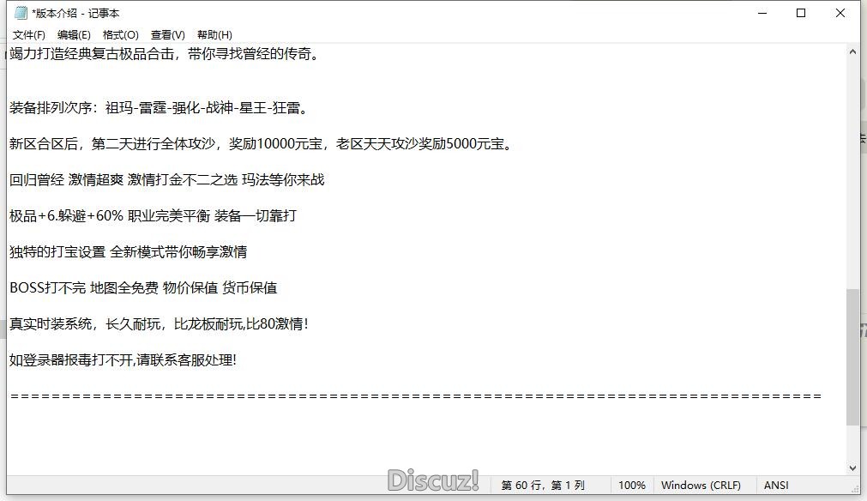Screen dimensions: 867x501
Task: Open the 格式(O) menu
Action: 119,34
